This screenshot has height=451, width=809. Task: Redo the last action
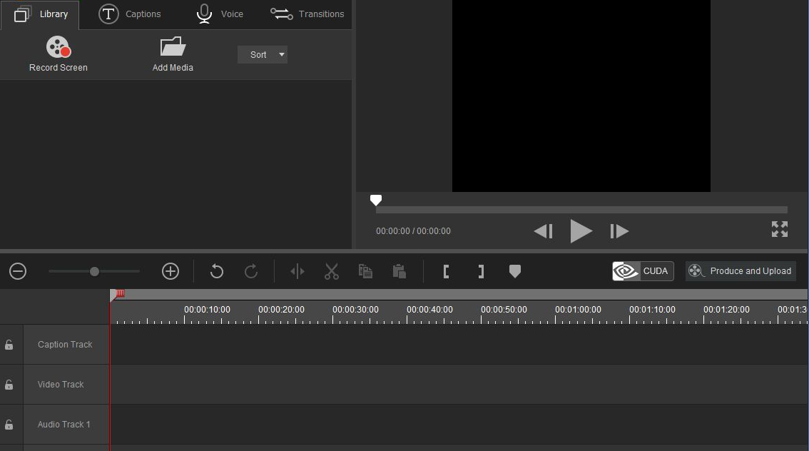click(x=250, y=271)
